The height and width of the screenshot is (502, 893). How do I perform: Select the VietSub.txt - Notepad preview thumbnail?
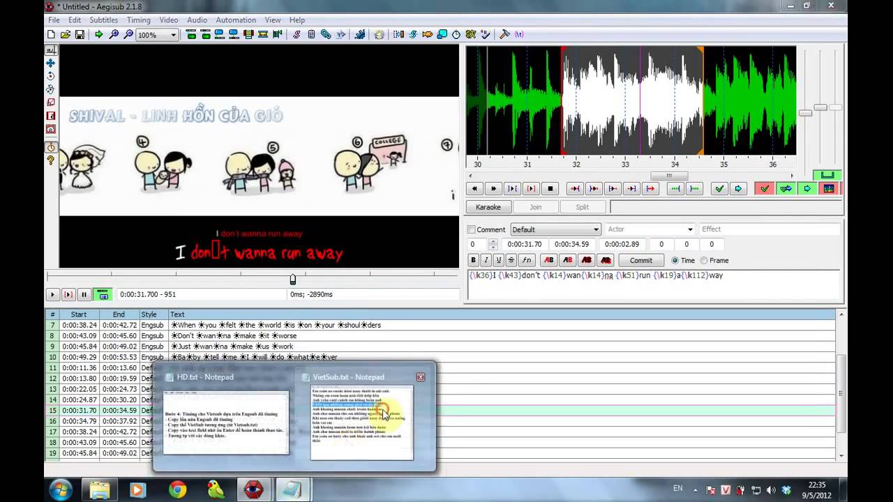pos(361,423)
